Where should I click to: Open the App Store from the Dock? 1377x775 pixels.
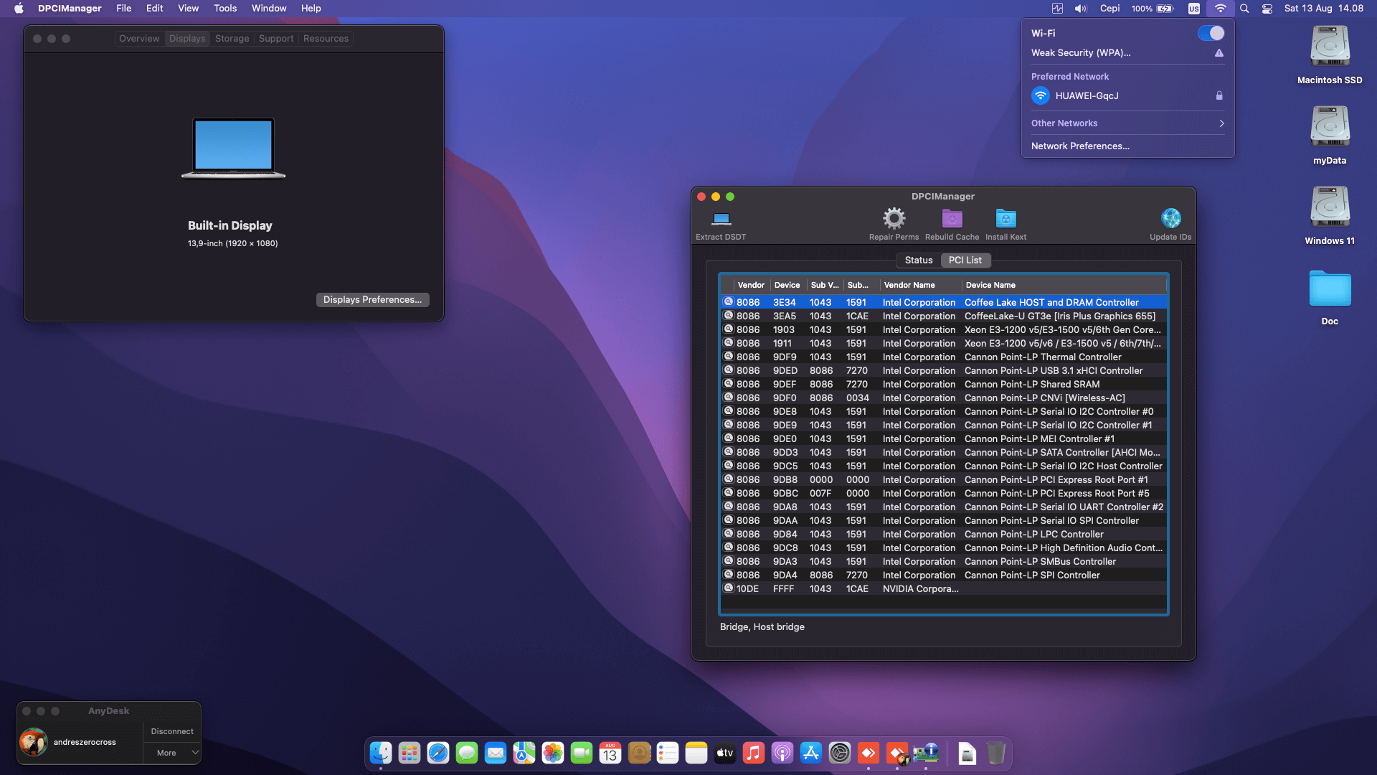(x=810, y=753)
